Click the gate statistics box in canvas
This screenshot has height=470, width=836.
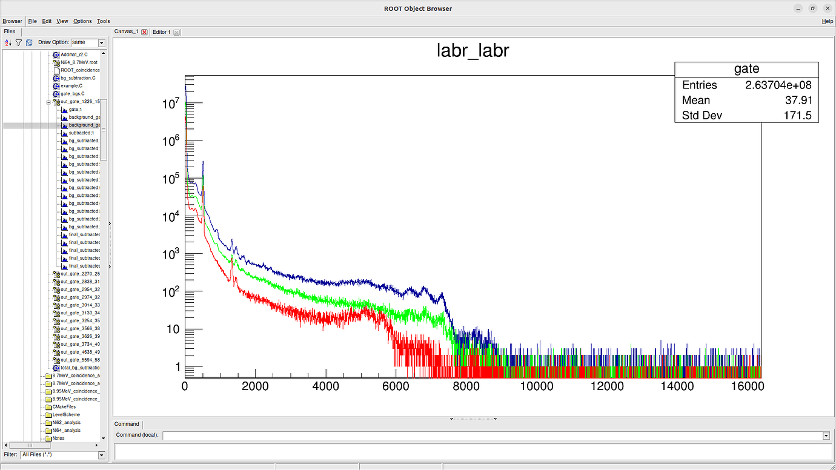coord(746,92)
